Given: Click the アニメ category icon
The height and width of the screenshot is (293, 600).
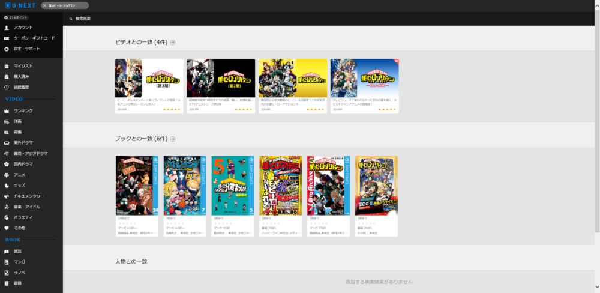Looking at the screenshot, I should click(7, 175).
